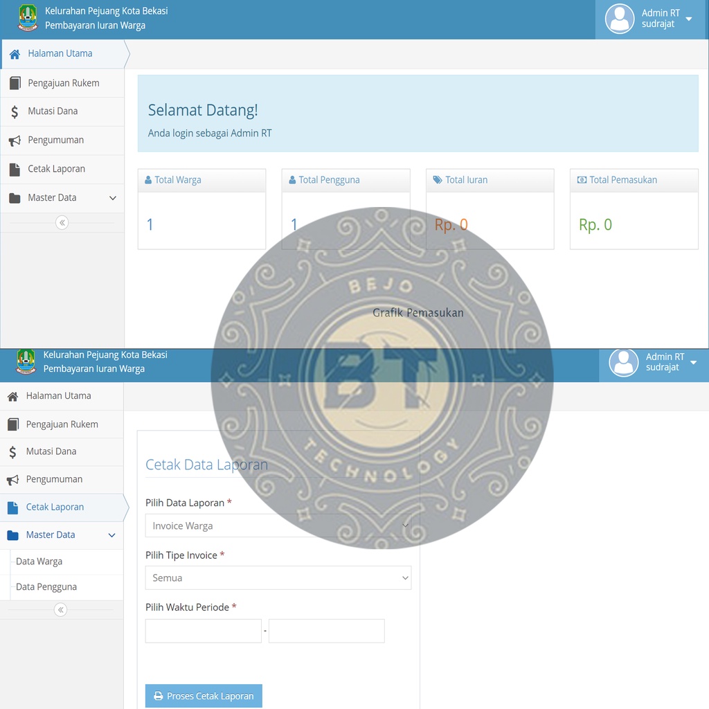This screenshot has height=709, width=709.
Task: Open Pengumuman in bottom sidebar
Action: coord(62,480)
